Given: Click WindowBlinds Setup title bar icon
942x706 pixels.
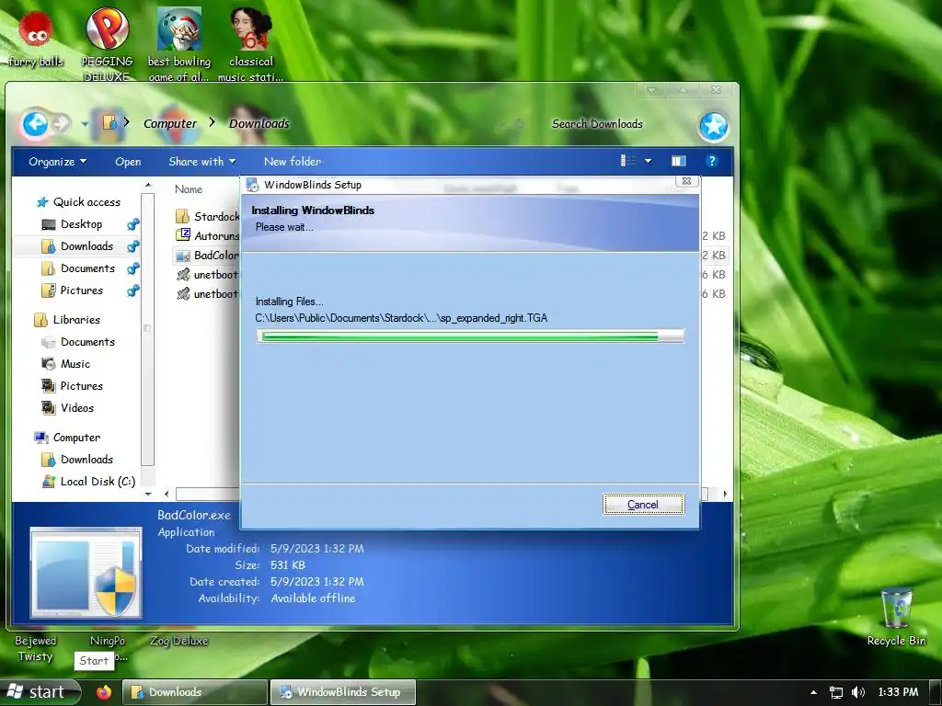Looking at the screenshot, I should pos(252,185).
